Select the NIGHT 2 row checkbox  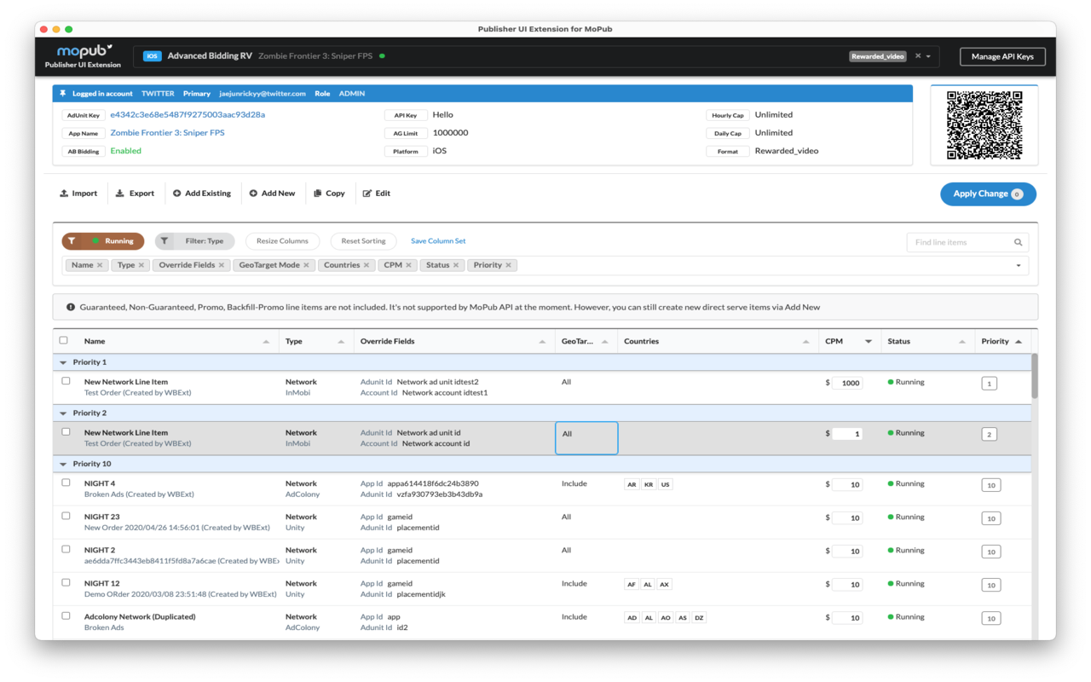(x=66, y=549)
